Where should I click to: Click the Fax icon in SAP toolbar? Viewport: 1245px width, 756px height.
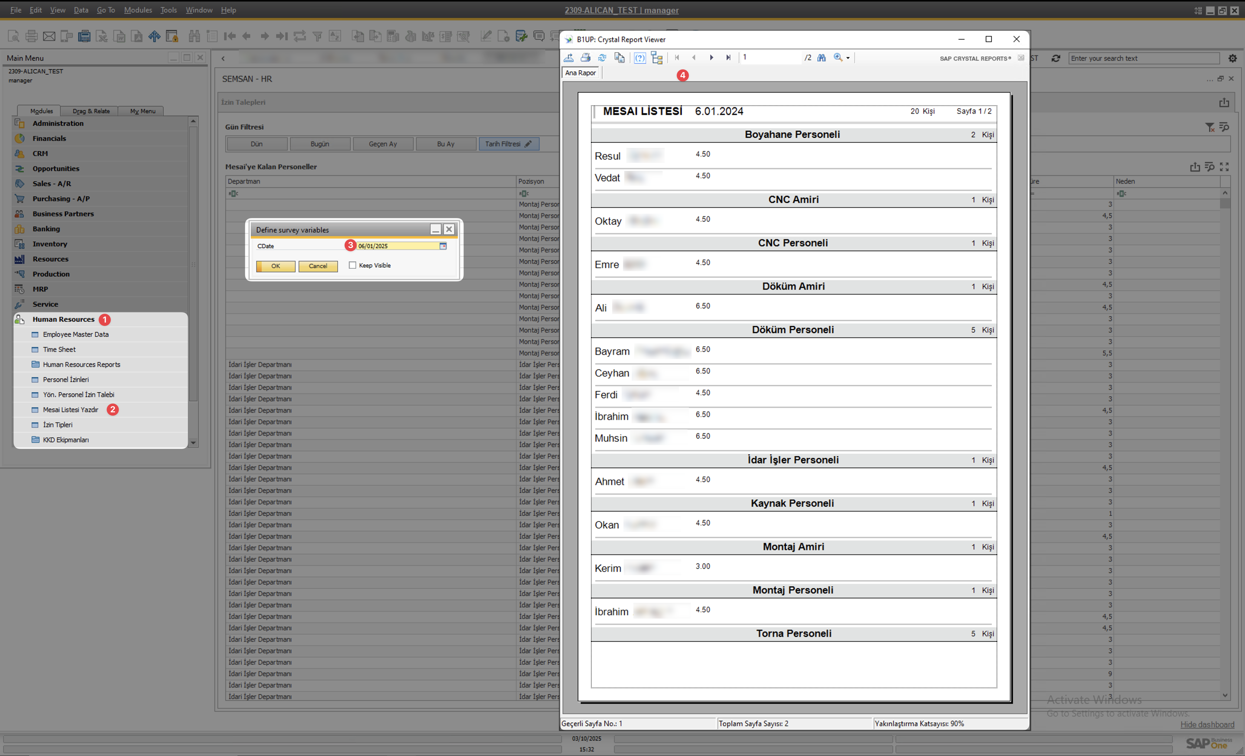[66, 36]
